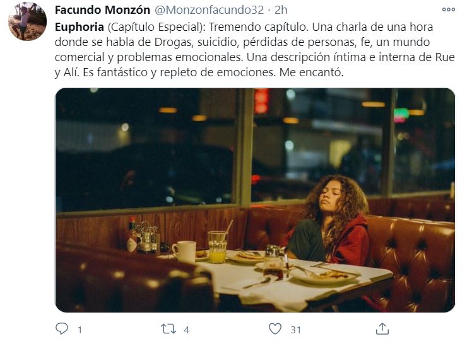Retweet using the arrows icon
The height and width of the screenshot is (344, 467).
(168, 329)
